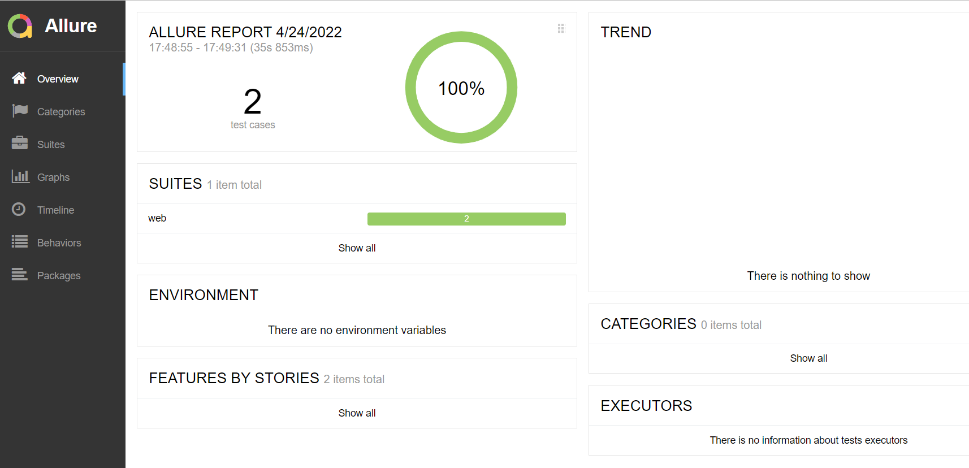Click the 100% donut chart
Image resolution: width=969 pixels, height=468 pixels.
(461, 88)
